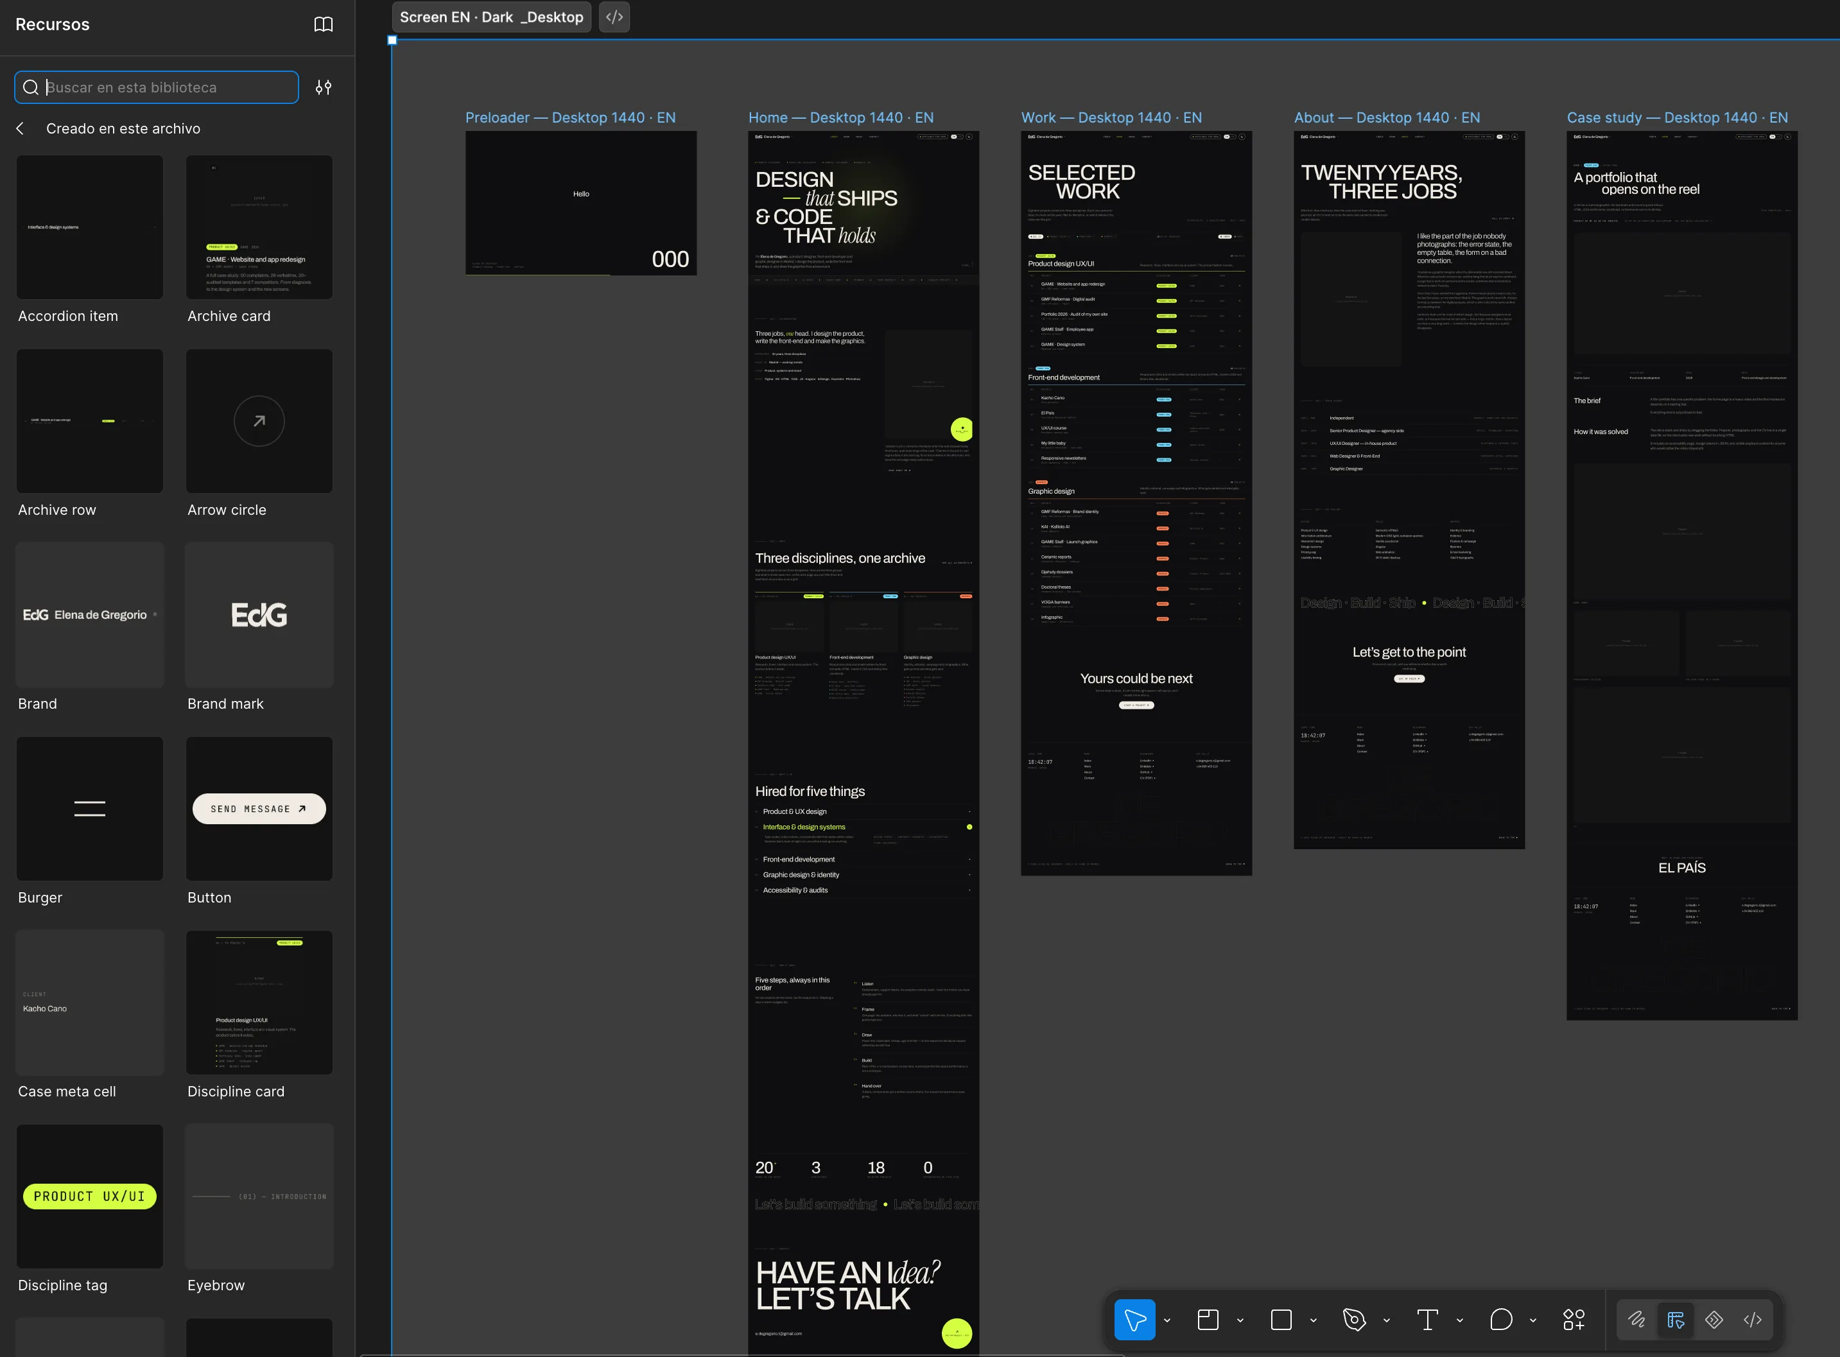The width and height of the screenshot is (1840, 1357).
Task: Select the Work — Desktop 1440 · EN frame label
Action: pyautogui.click(x=1111, y=117)
